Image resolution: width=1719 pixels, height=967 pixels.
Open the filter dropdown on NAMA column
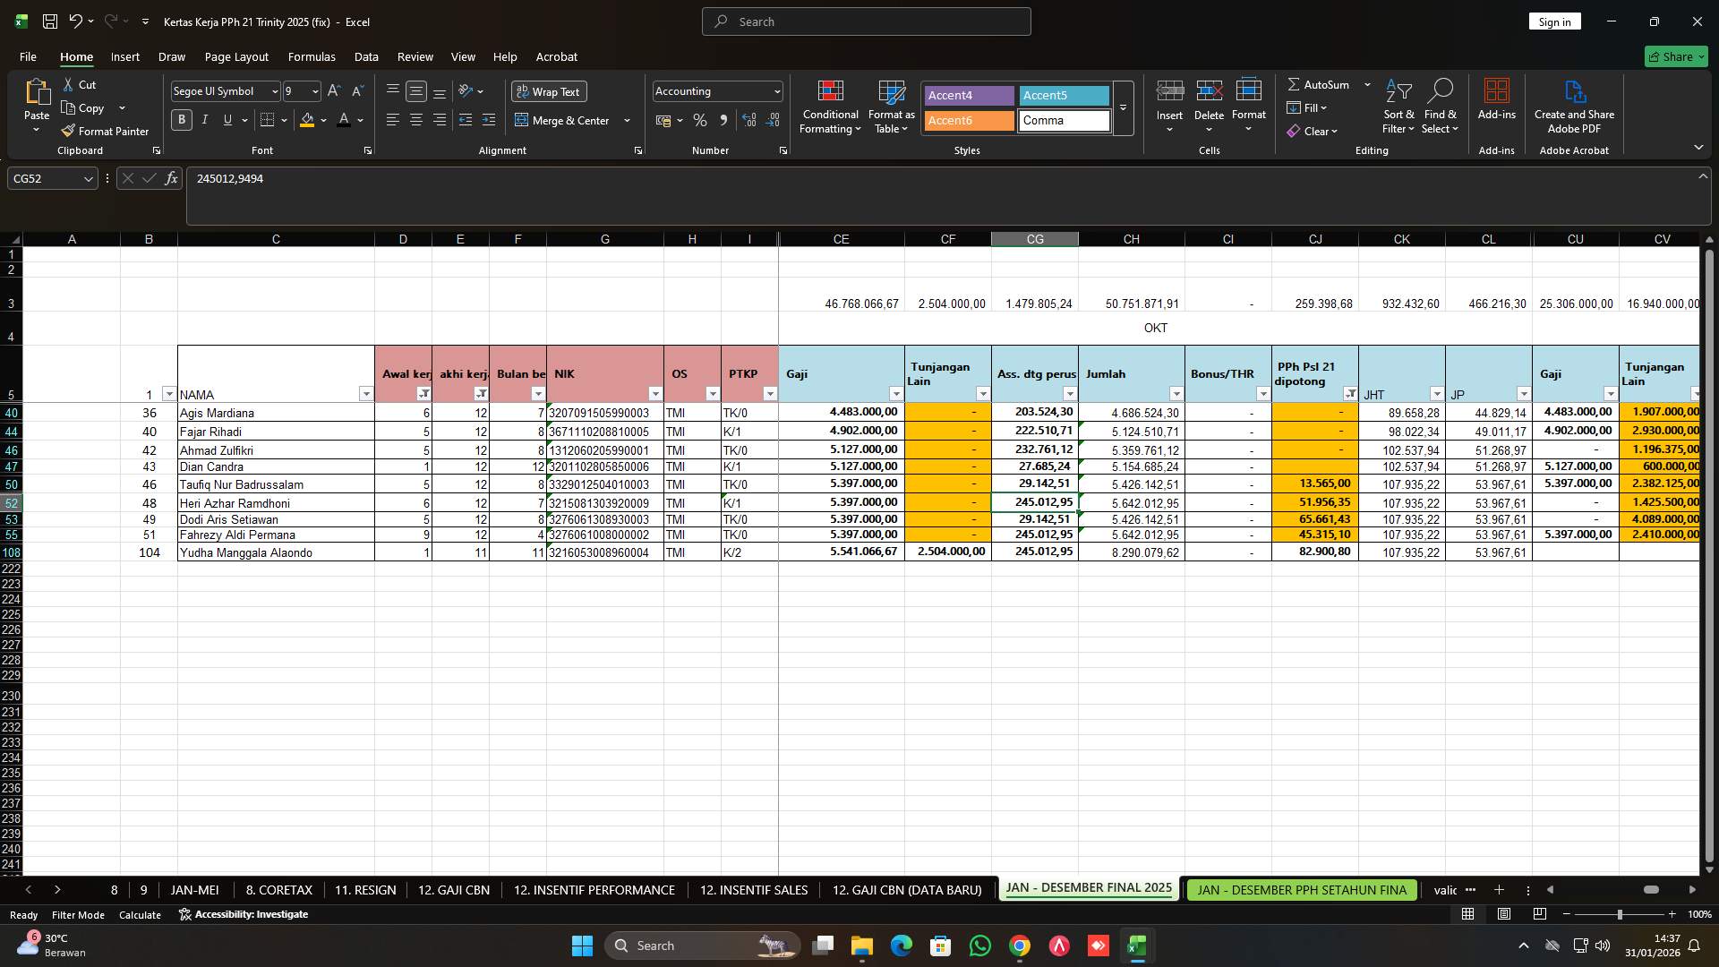click(x=366, y=394)
